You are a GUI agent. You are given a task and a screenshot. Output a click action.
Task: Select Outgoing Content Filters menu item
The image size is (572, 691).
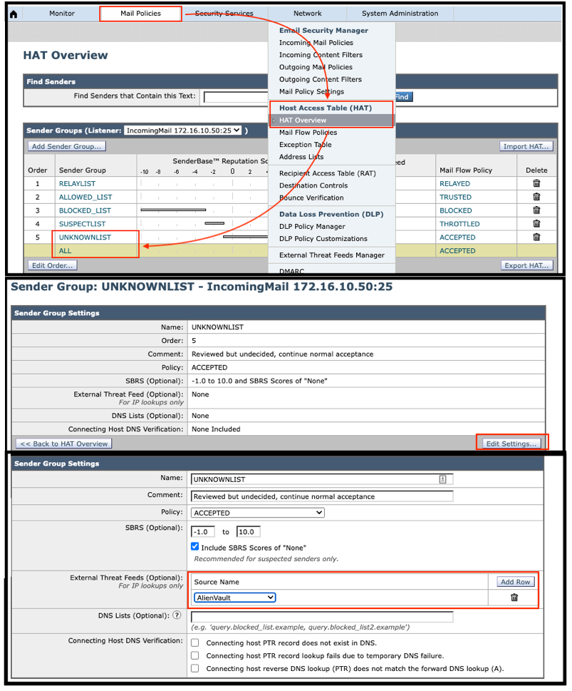click(x=321, y=79)
